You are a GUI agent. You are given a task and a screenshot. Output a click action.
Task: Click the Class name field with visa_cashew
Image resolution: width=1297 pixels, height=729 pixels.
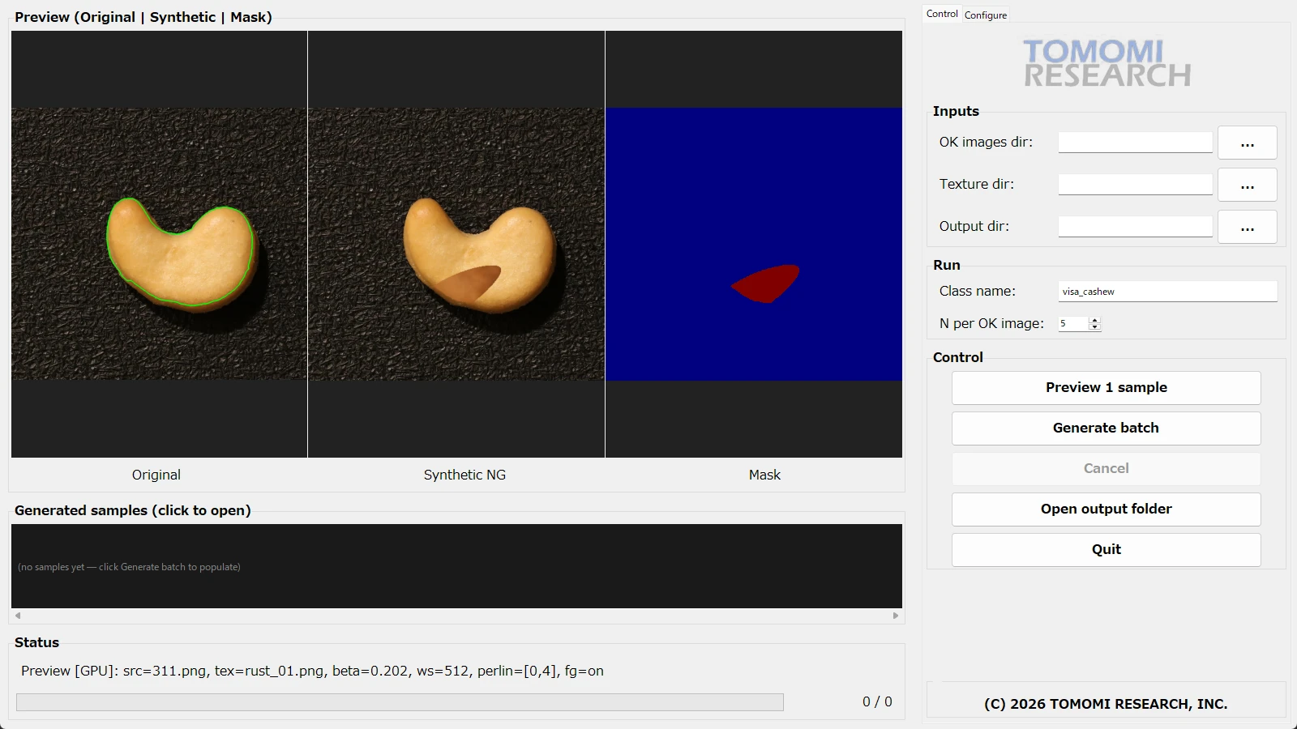coord(1167,292)
